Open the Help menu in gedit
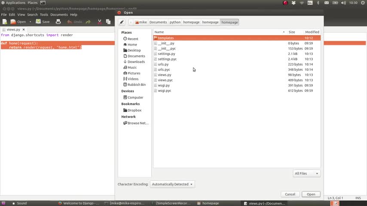The image size is (367, 206). point(74,15)
